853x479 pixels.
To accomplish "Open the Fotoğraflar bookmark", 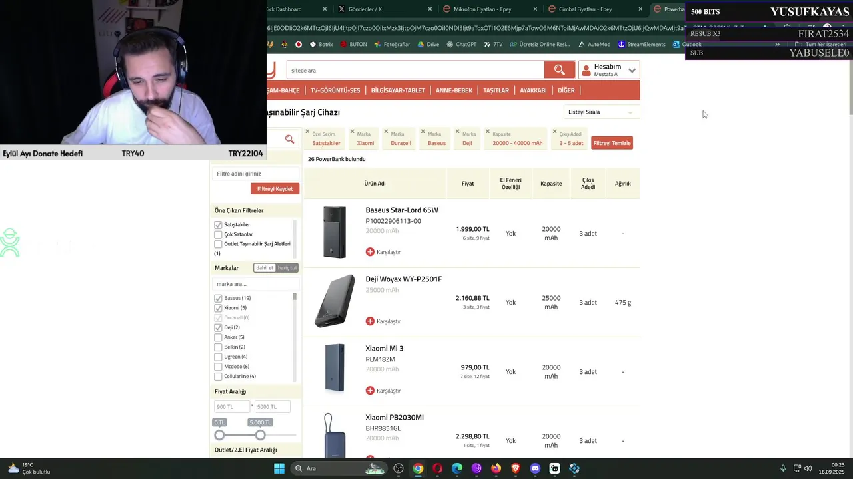I will [391, 45].
